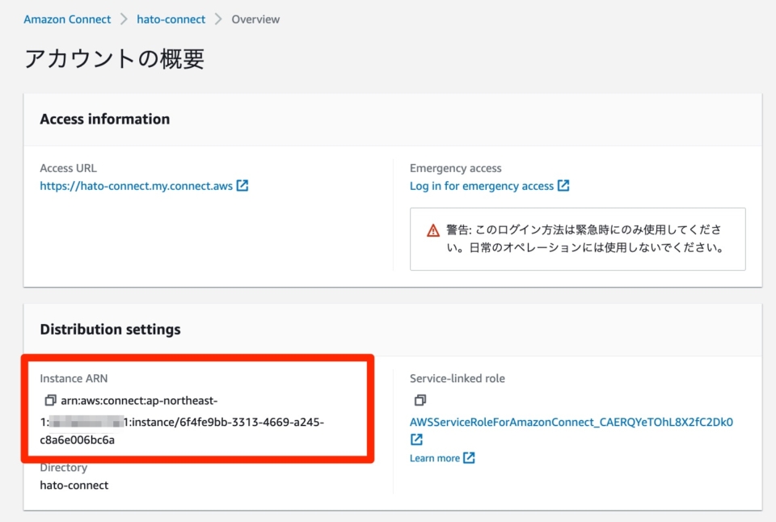Copy the service-linked role using the copy icon
776x522 pixels.
click(x=419, y=399)
